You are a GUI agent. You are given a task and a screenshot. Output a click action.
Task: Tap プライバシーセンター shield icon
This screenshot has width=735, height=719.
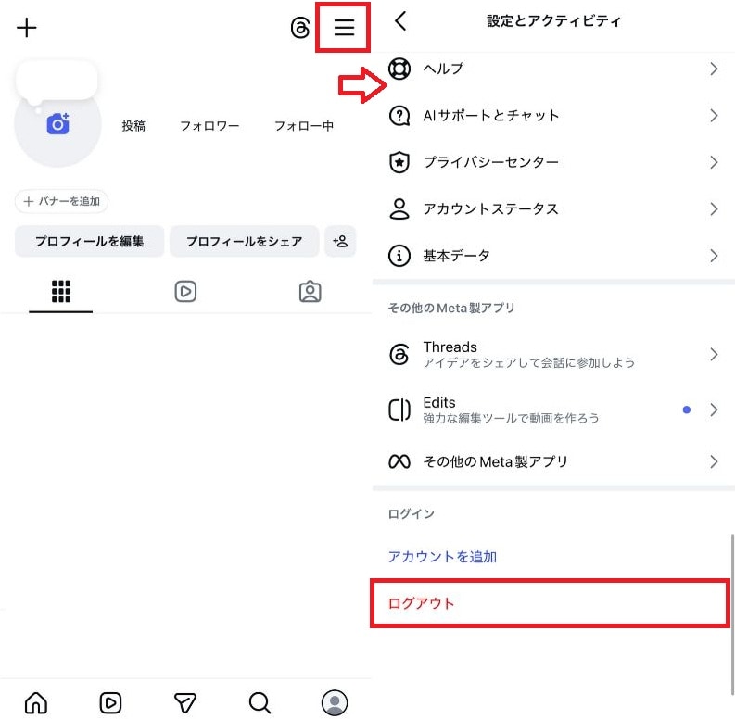(x=399, y=162)
